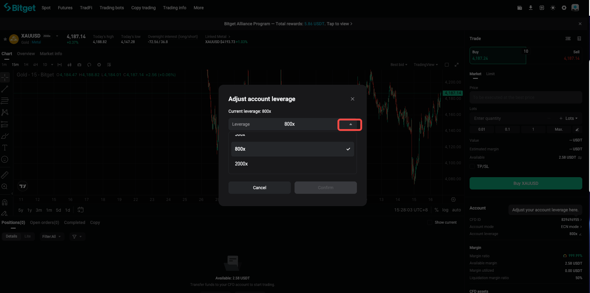Select the trend line drawing tool

pyautogui.click(x=5, y=89)
